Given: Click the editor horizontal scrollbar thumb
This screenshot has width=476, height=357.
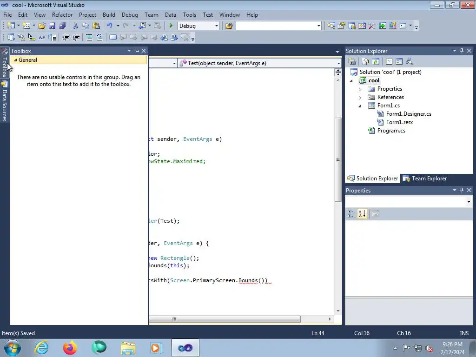Looking at the screenshot, I should tap(225, 319).
